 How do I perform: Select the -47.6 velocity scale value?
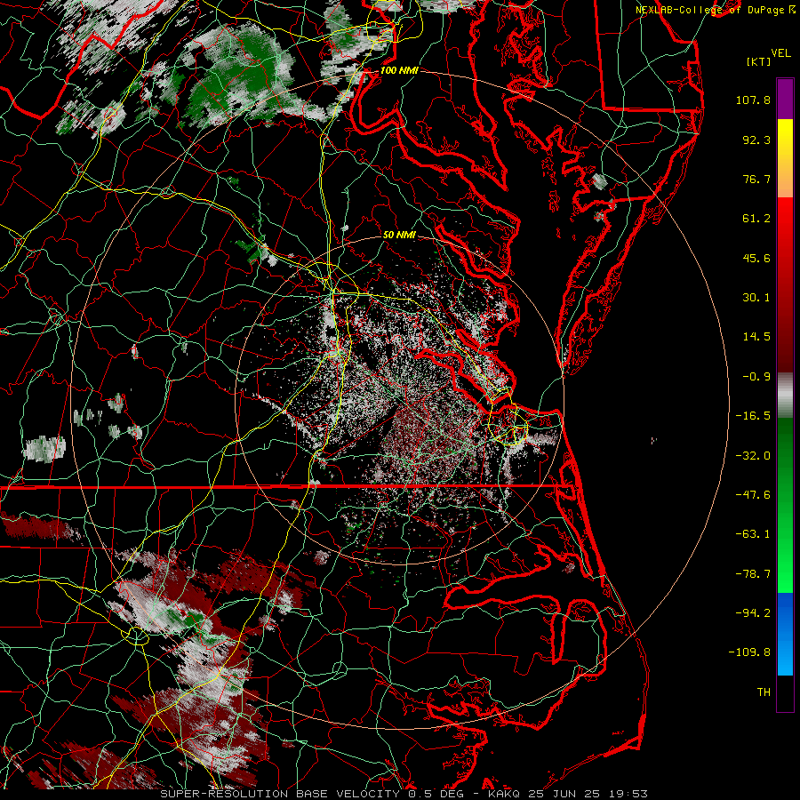[x=753, y=495]
